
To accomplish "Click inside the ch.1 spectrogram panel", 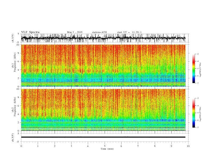I will point(103,65).
